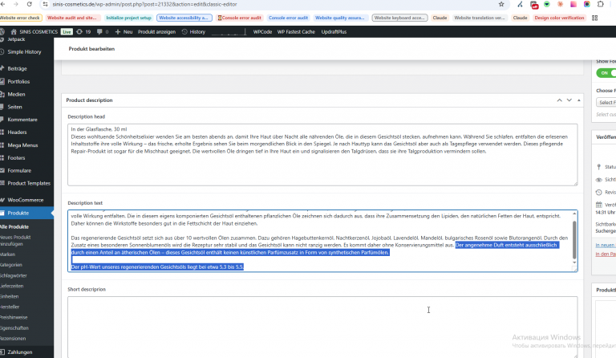Click into the Description head textarea
This screenshot has height=358, width=616.
[x=322, y=155]
